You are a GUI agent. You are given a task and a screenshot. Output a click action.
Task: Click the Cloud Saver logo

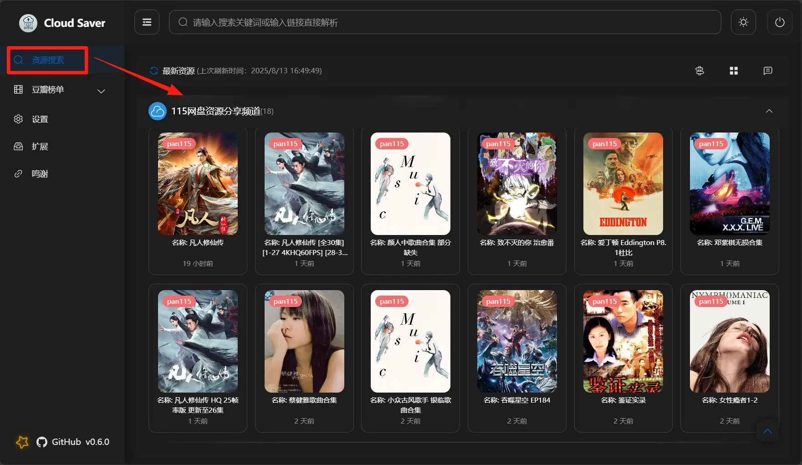tap(28, 23)
